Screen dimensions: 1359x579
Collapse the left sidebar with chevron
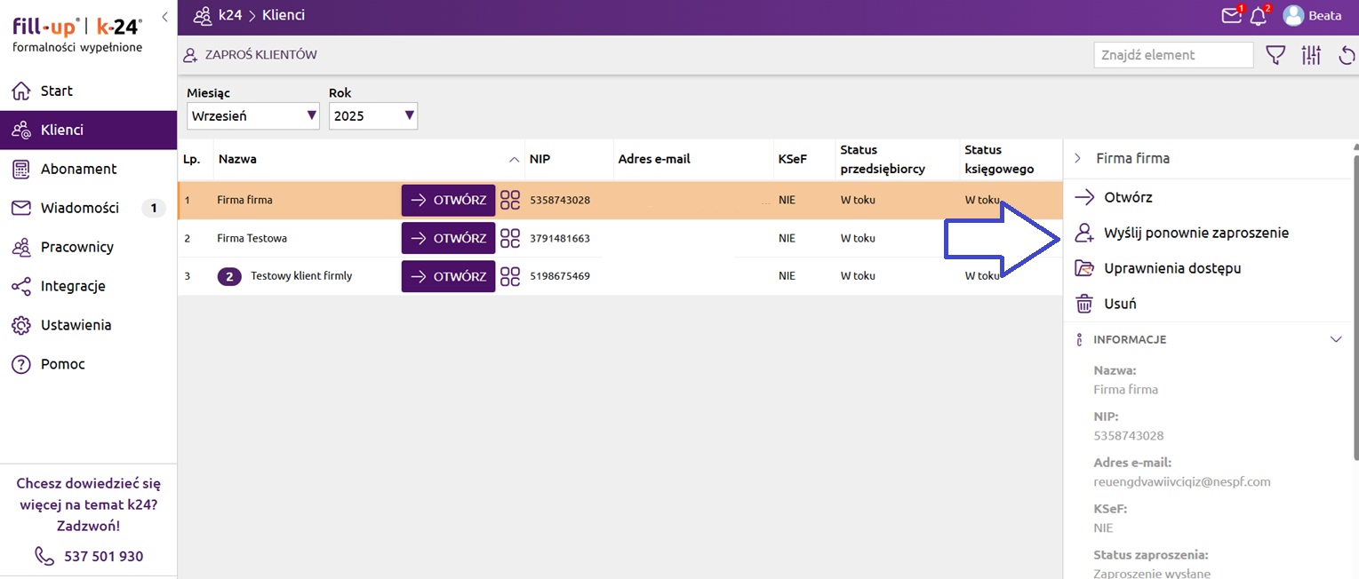(x=164, y=16)
